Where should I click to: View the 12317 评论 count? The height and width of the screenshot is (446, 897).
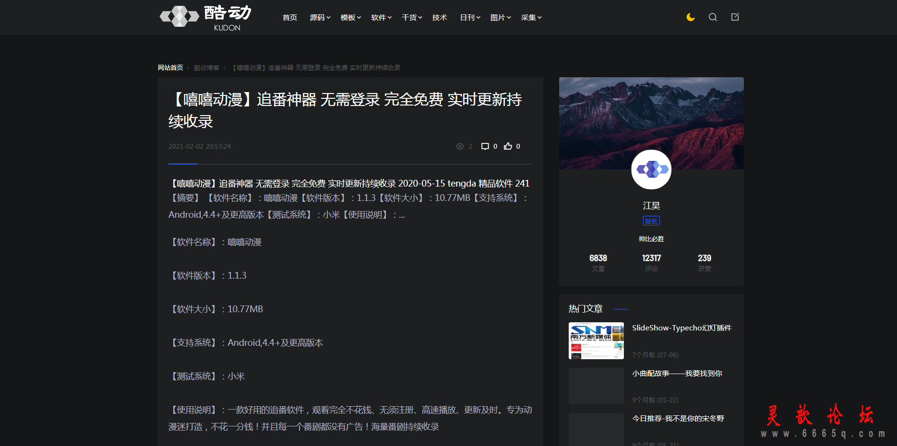tap(651, 263)
